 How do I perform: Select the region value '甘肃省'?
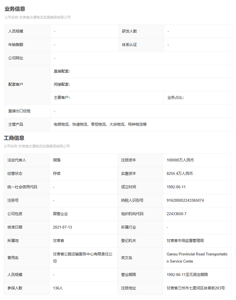pyautogui.click(x=59, y=241)
